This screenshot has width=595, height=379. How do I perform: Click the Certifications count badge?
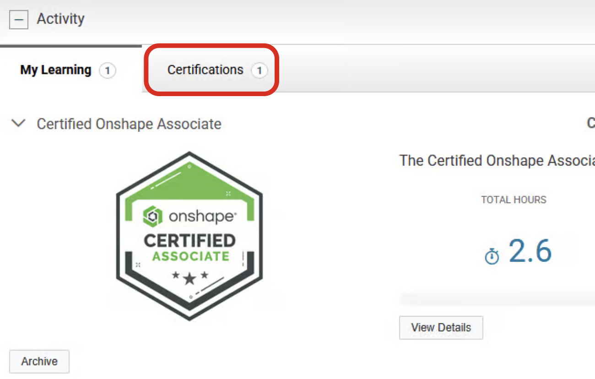[x=259, y=71]
